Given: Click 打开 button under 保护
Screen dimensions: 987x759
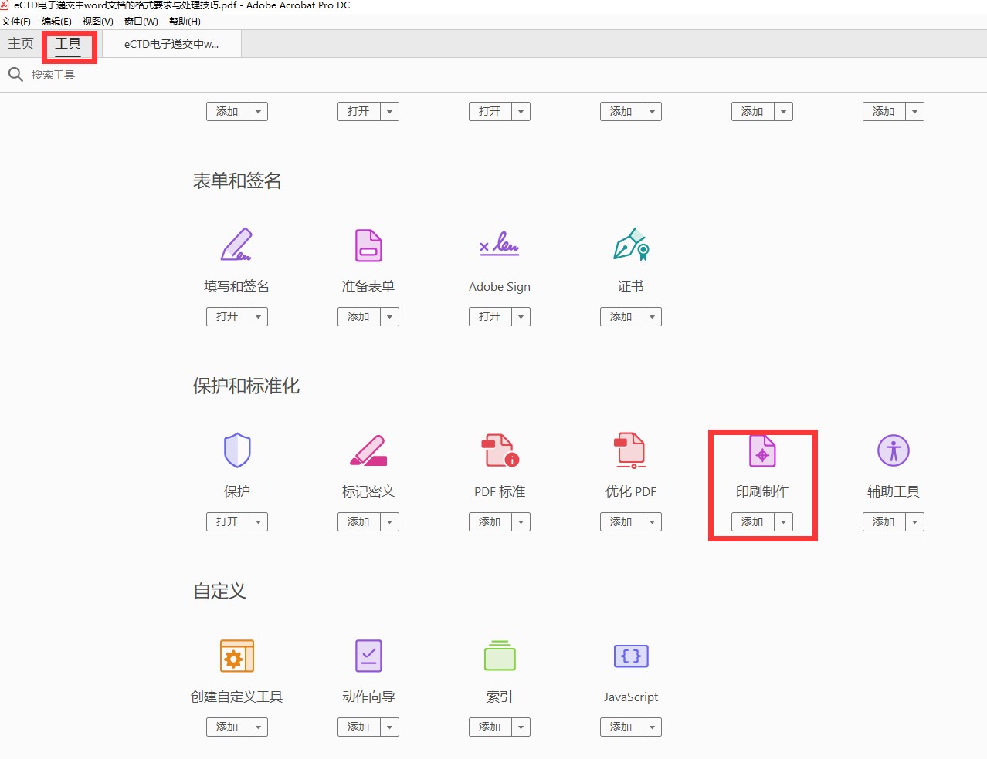Looking at the screenshot, I should point(228,522).
